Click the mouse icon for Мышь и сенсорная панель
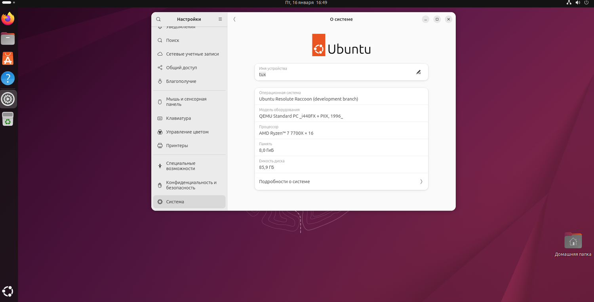594x302 pixels. [160, 101]
